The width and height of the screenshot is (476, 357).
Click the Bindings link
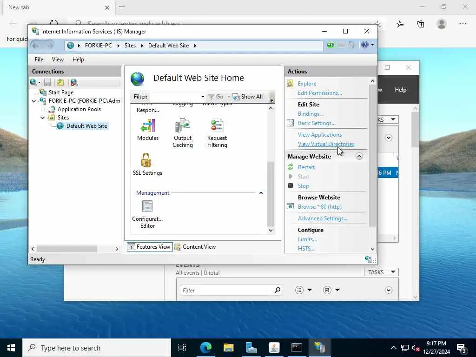click(x=311, y=114)
